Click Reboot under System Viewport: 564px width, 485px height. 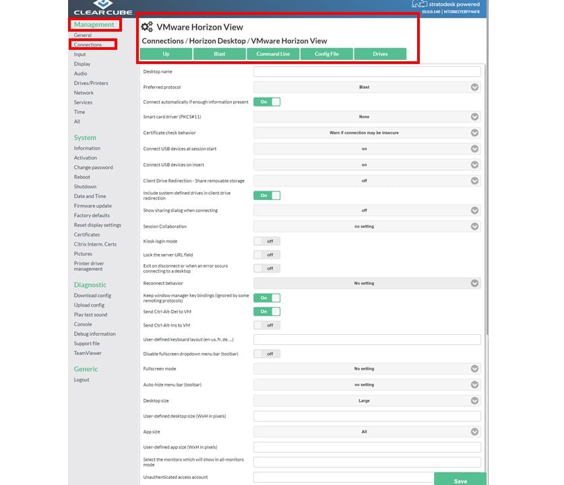point(82,177)
